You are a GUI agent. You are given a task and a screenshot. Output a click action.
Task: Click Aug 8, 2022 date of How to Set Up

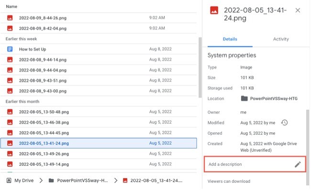tap(160, 49)
